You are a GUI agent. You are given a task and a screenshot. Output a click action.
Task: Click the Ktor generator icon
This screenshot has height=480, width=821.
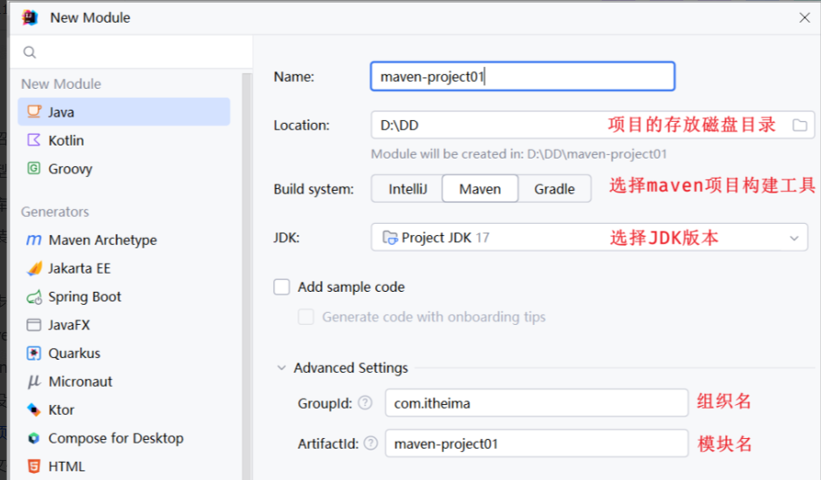click(34, 410)
